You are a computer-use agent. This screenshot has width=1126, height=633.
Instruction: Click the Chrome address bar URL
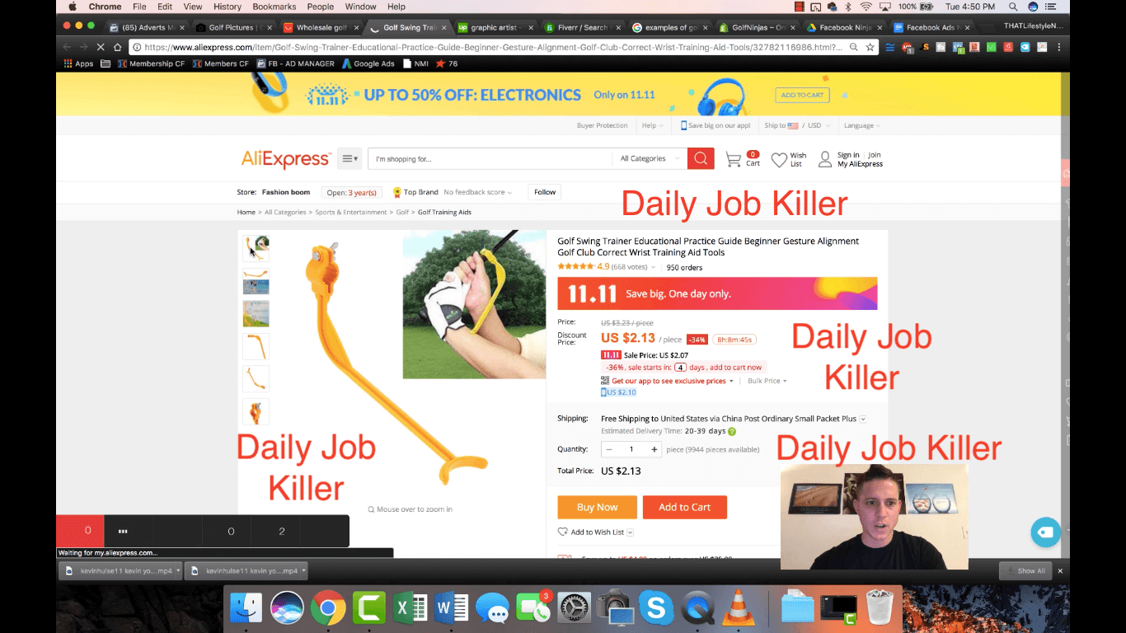493,47
